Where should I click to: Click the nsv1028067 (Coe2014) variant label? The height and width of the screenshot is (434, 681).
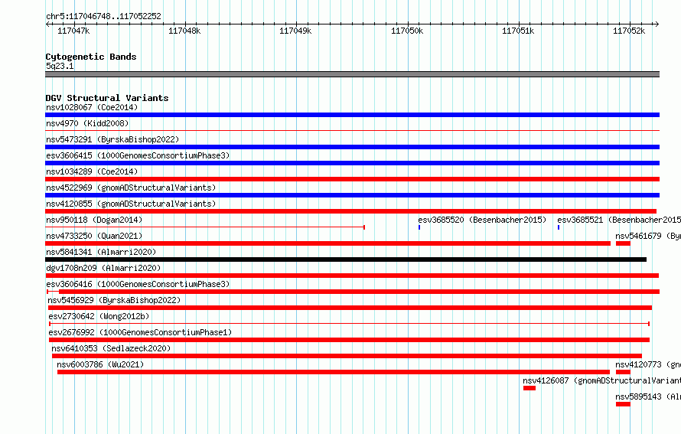(x=92, y=107)
